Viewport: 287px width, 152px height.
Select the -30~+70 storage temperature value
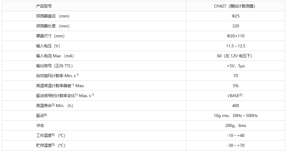coord(235,145)
